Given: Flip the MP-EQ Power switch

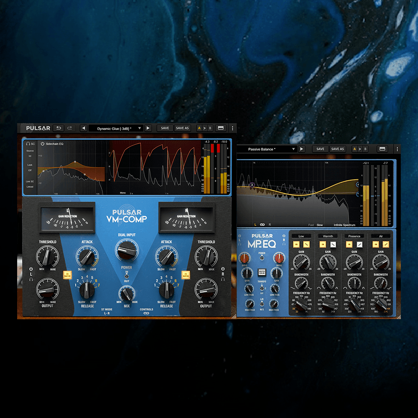Looking at the screenshot, I should tap(262, 257).
